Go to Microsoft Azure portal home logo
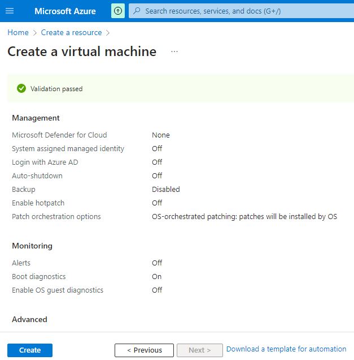Viewport: 354px width, 360px height. (65, 11)
